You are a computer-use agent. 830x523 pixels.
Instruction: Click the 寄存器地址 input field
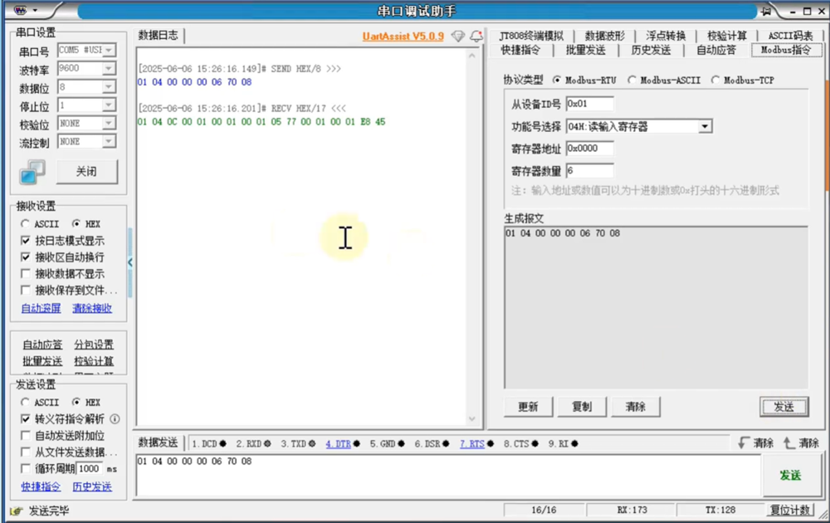pos(589,149)
